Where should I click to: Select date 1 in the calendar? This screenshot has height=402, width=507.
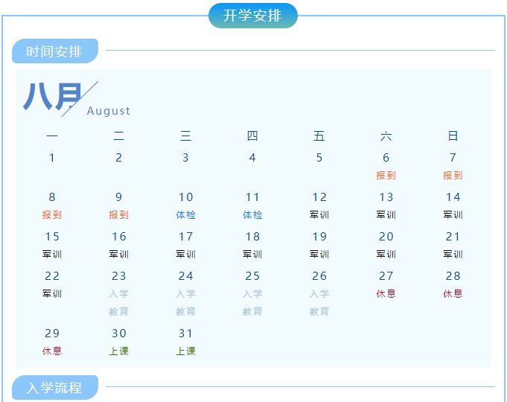pyautogui.click(x=51, y=158)
